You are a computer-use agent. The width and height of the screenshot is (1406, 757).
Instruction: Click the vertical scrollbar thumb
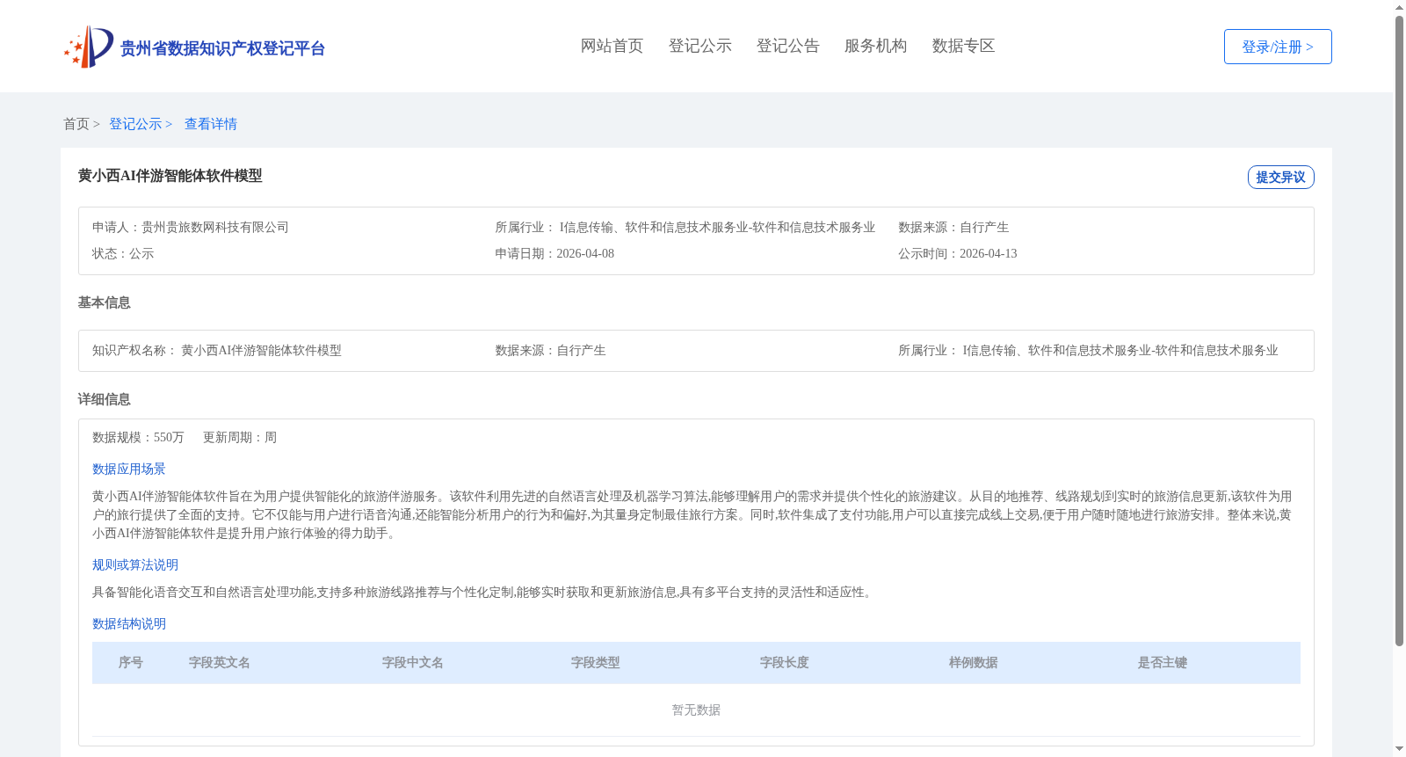pos(1399,331)
